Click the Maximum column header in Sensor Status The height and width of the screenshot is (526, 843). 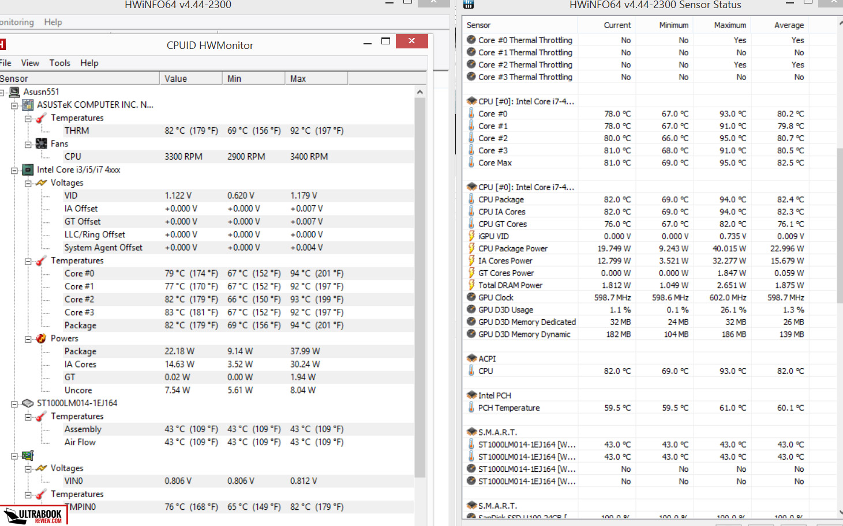click(722, 25)
